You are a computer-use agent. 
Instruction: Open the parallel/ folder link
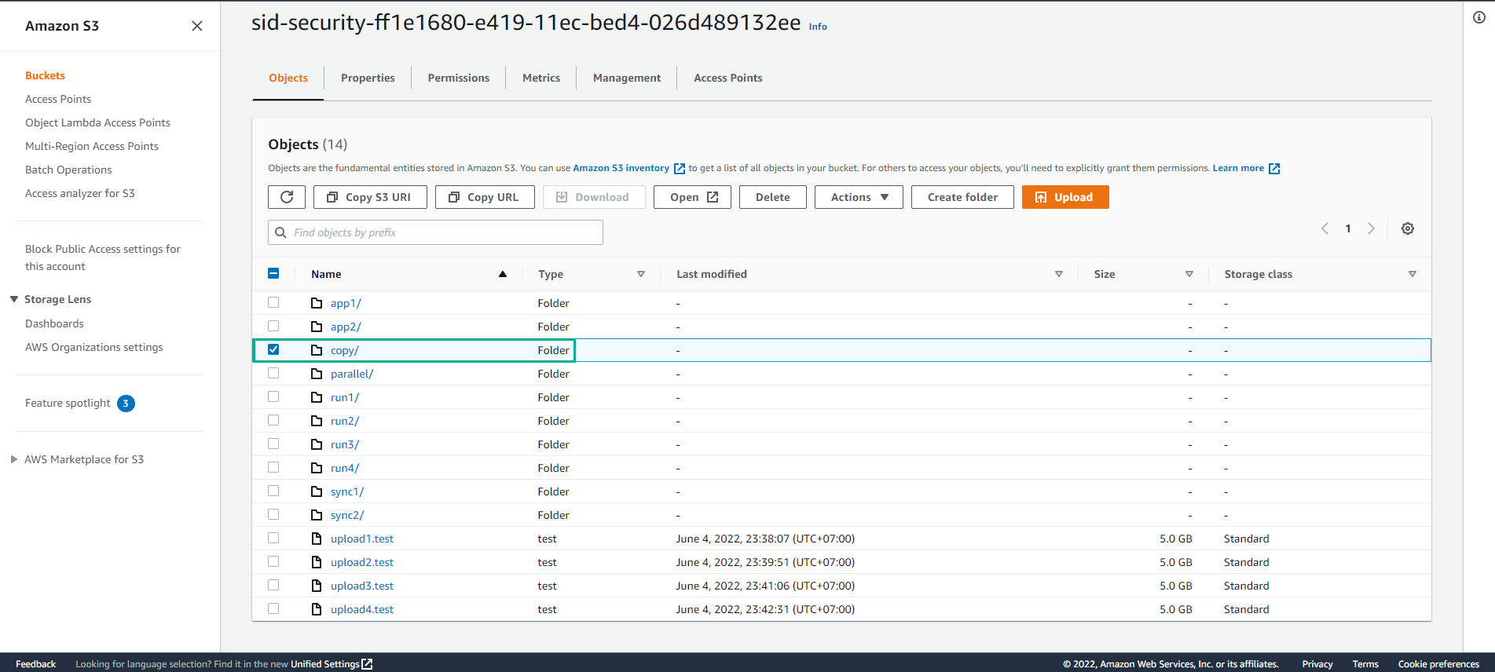point(352,374)
